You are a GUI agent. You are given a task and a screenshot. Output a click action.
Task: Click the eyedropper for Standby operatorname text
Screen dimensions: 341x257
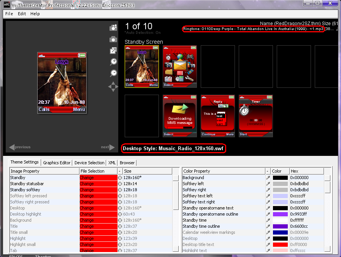268,208
